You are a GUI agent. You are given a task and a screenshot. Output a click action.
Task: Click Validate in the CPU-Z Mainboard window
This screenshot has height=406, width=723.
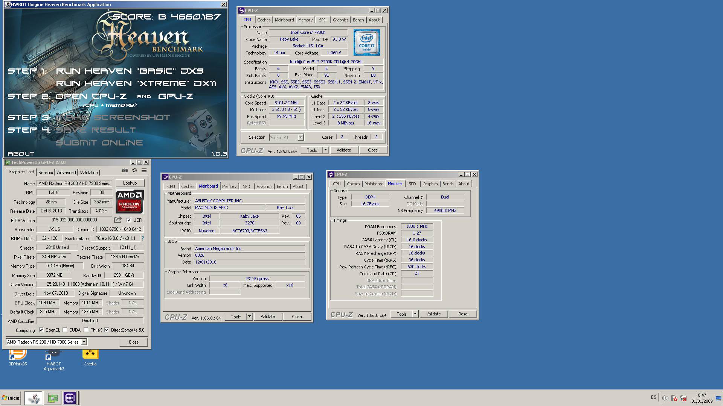coord(268,317)
